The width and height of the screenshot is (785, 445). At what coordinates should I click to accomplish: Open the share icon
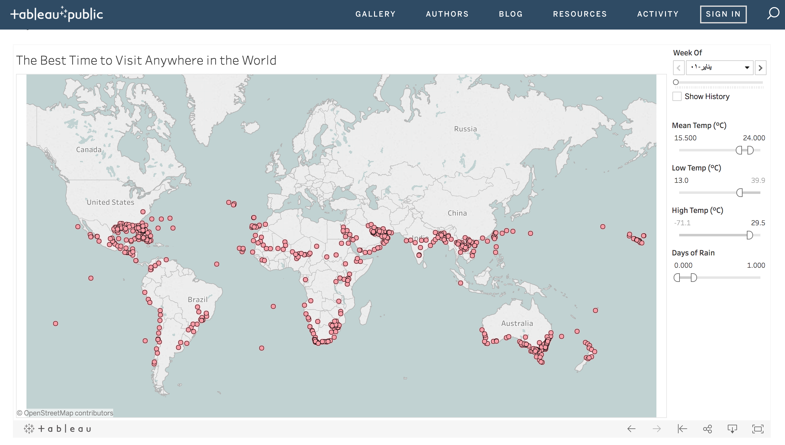(x=707, y=429)
